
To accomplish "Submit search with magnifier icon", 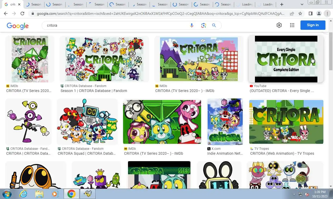I will pos(214,25).
